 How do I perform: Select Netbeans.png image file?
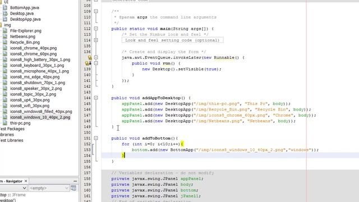[22, 36]
